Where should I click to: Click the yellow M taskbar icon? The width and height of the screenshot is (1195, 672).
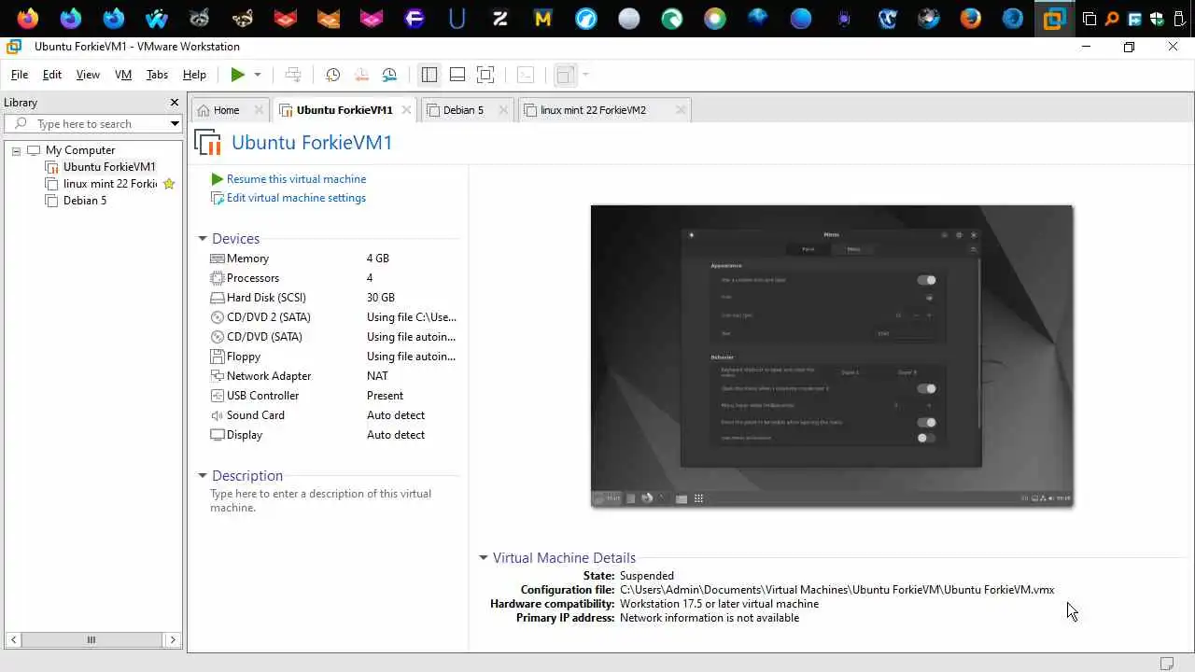543,18
